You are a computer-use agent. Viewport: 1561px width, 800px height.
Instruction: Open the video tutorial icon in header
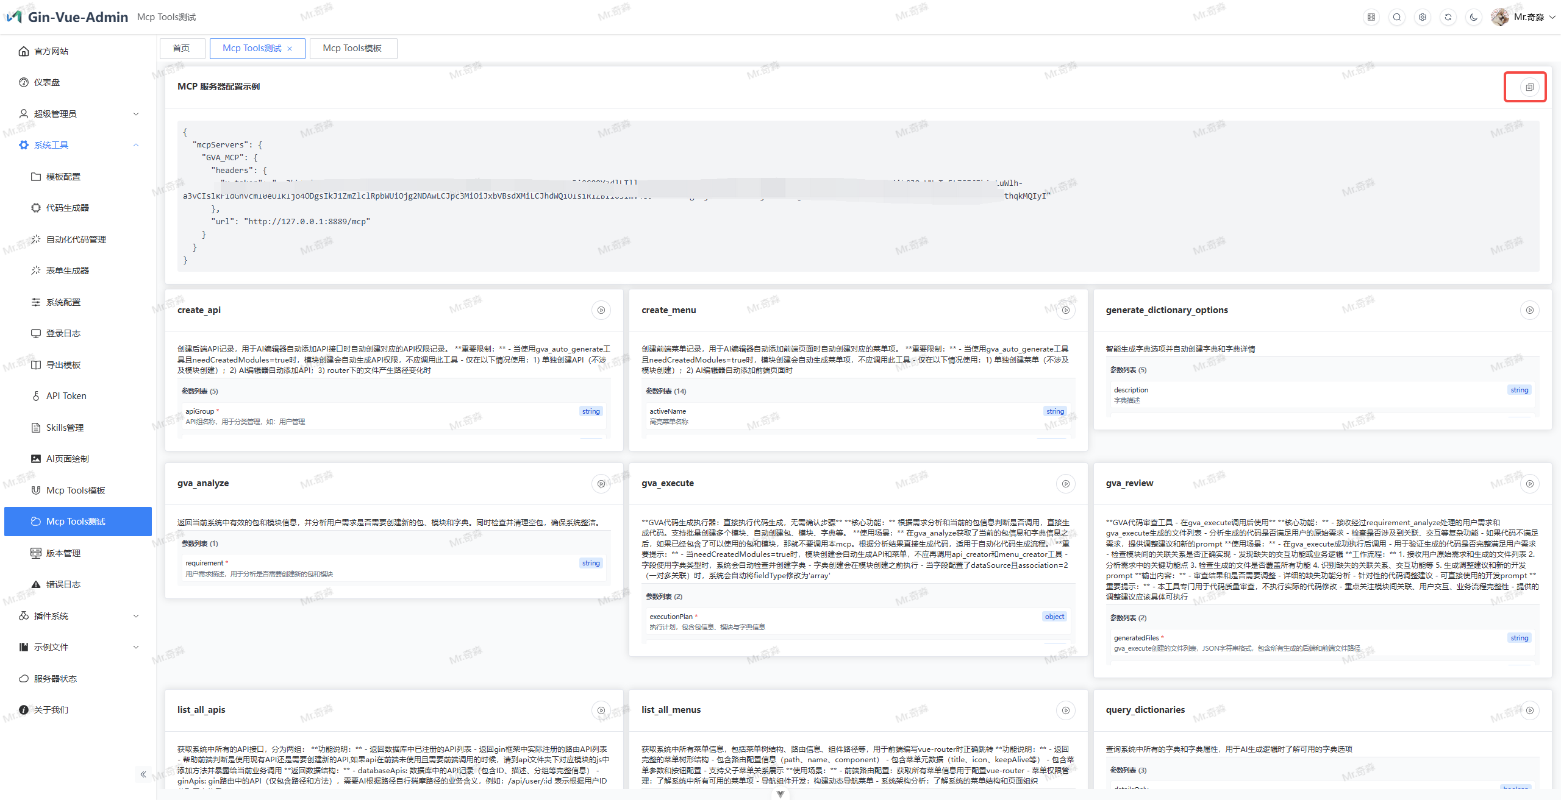pos(1371,17)
